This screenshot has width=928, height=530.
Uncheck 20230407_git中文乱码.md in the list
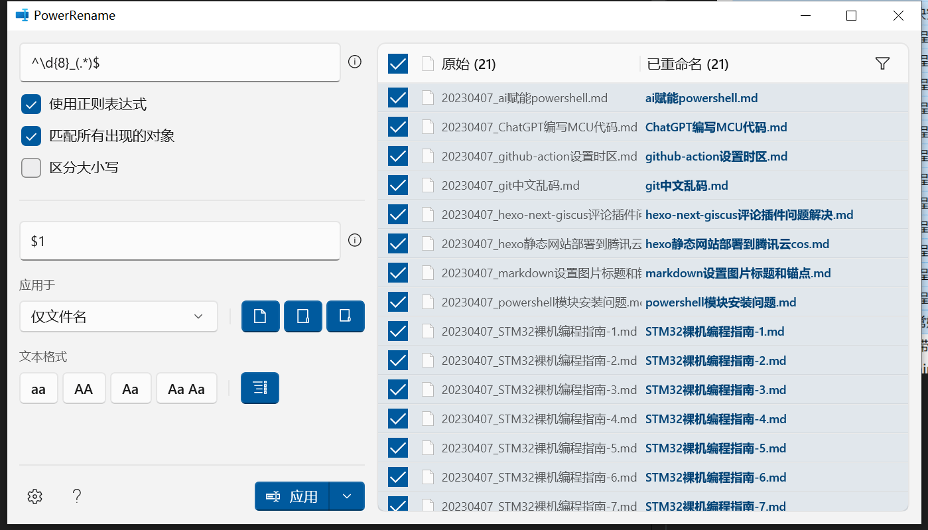click(397, 185)
